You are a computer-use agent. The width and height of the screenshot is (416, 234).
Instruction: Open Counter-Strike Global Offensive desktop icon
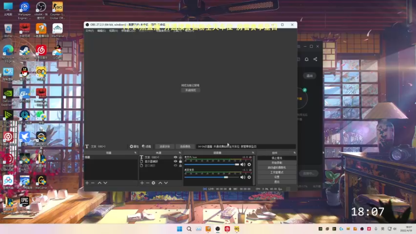[57, 10]
